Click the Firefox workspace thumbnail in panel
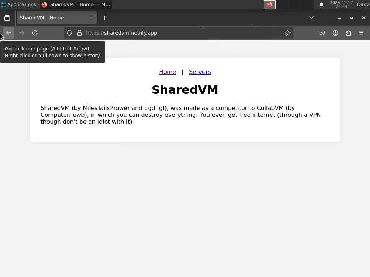 click(x=270, y=5)
